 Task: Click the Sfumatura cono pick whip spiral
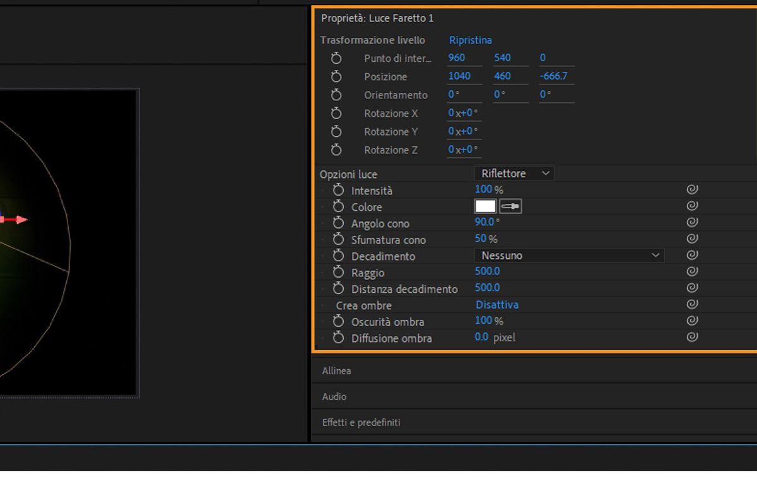pos(692,239)
